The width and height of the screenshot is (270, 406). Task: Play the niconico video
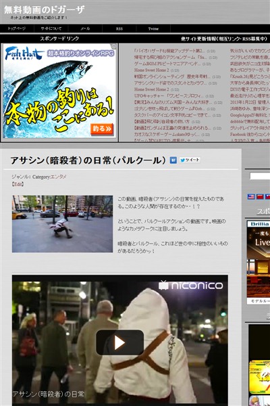(119, 342)
